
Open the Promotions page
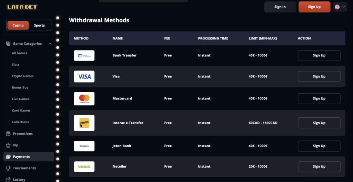pos(23,133)
